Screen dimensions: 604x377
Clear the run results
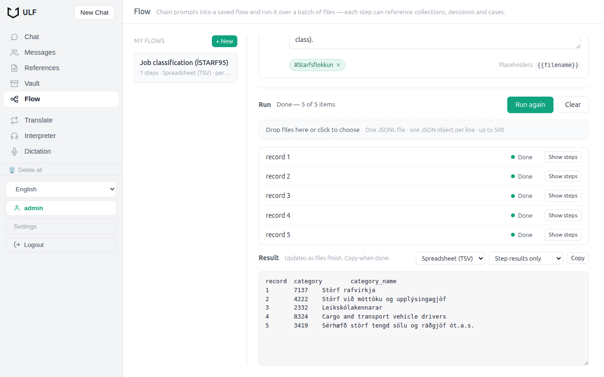click(x=573, y=105)
